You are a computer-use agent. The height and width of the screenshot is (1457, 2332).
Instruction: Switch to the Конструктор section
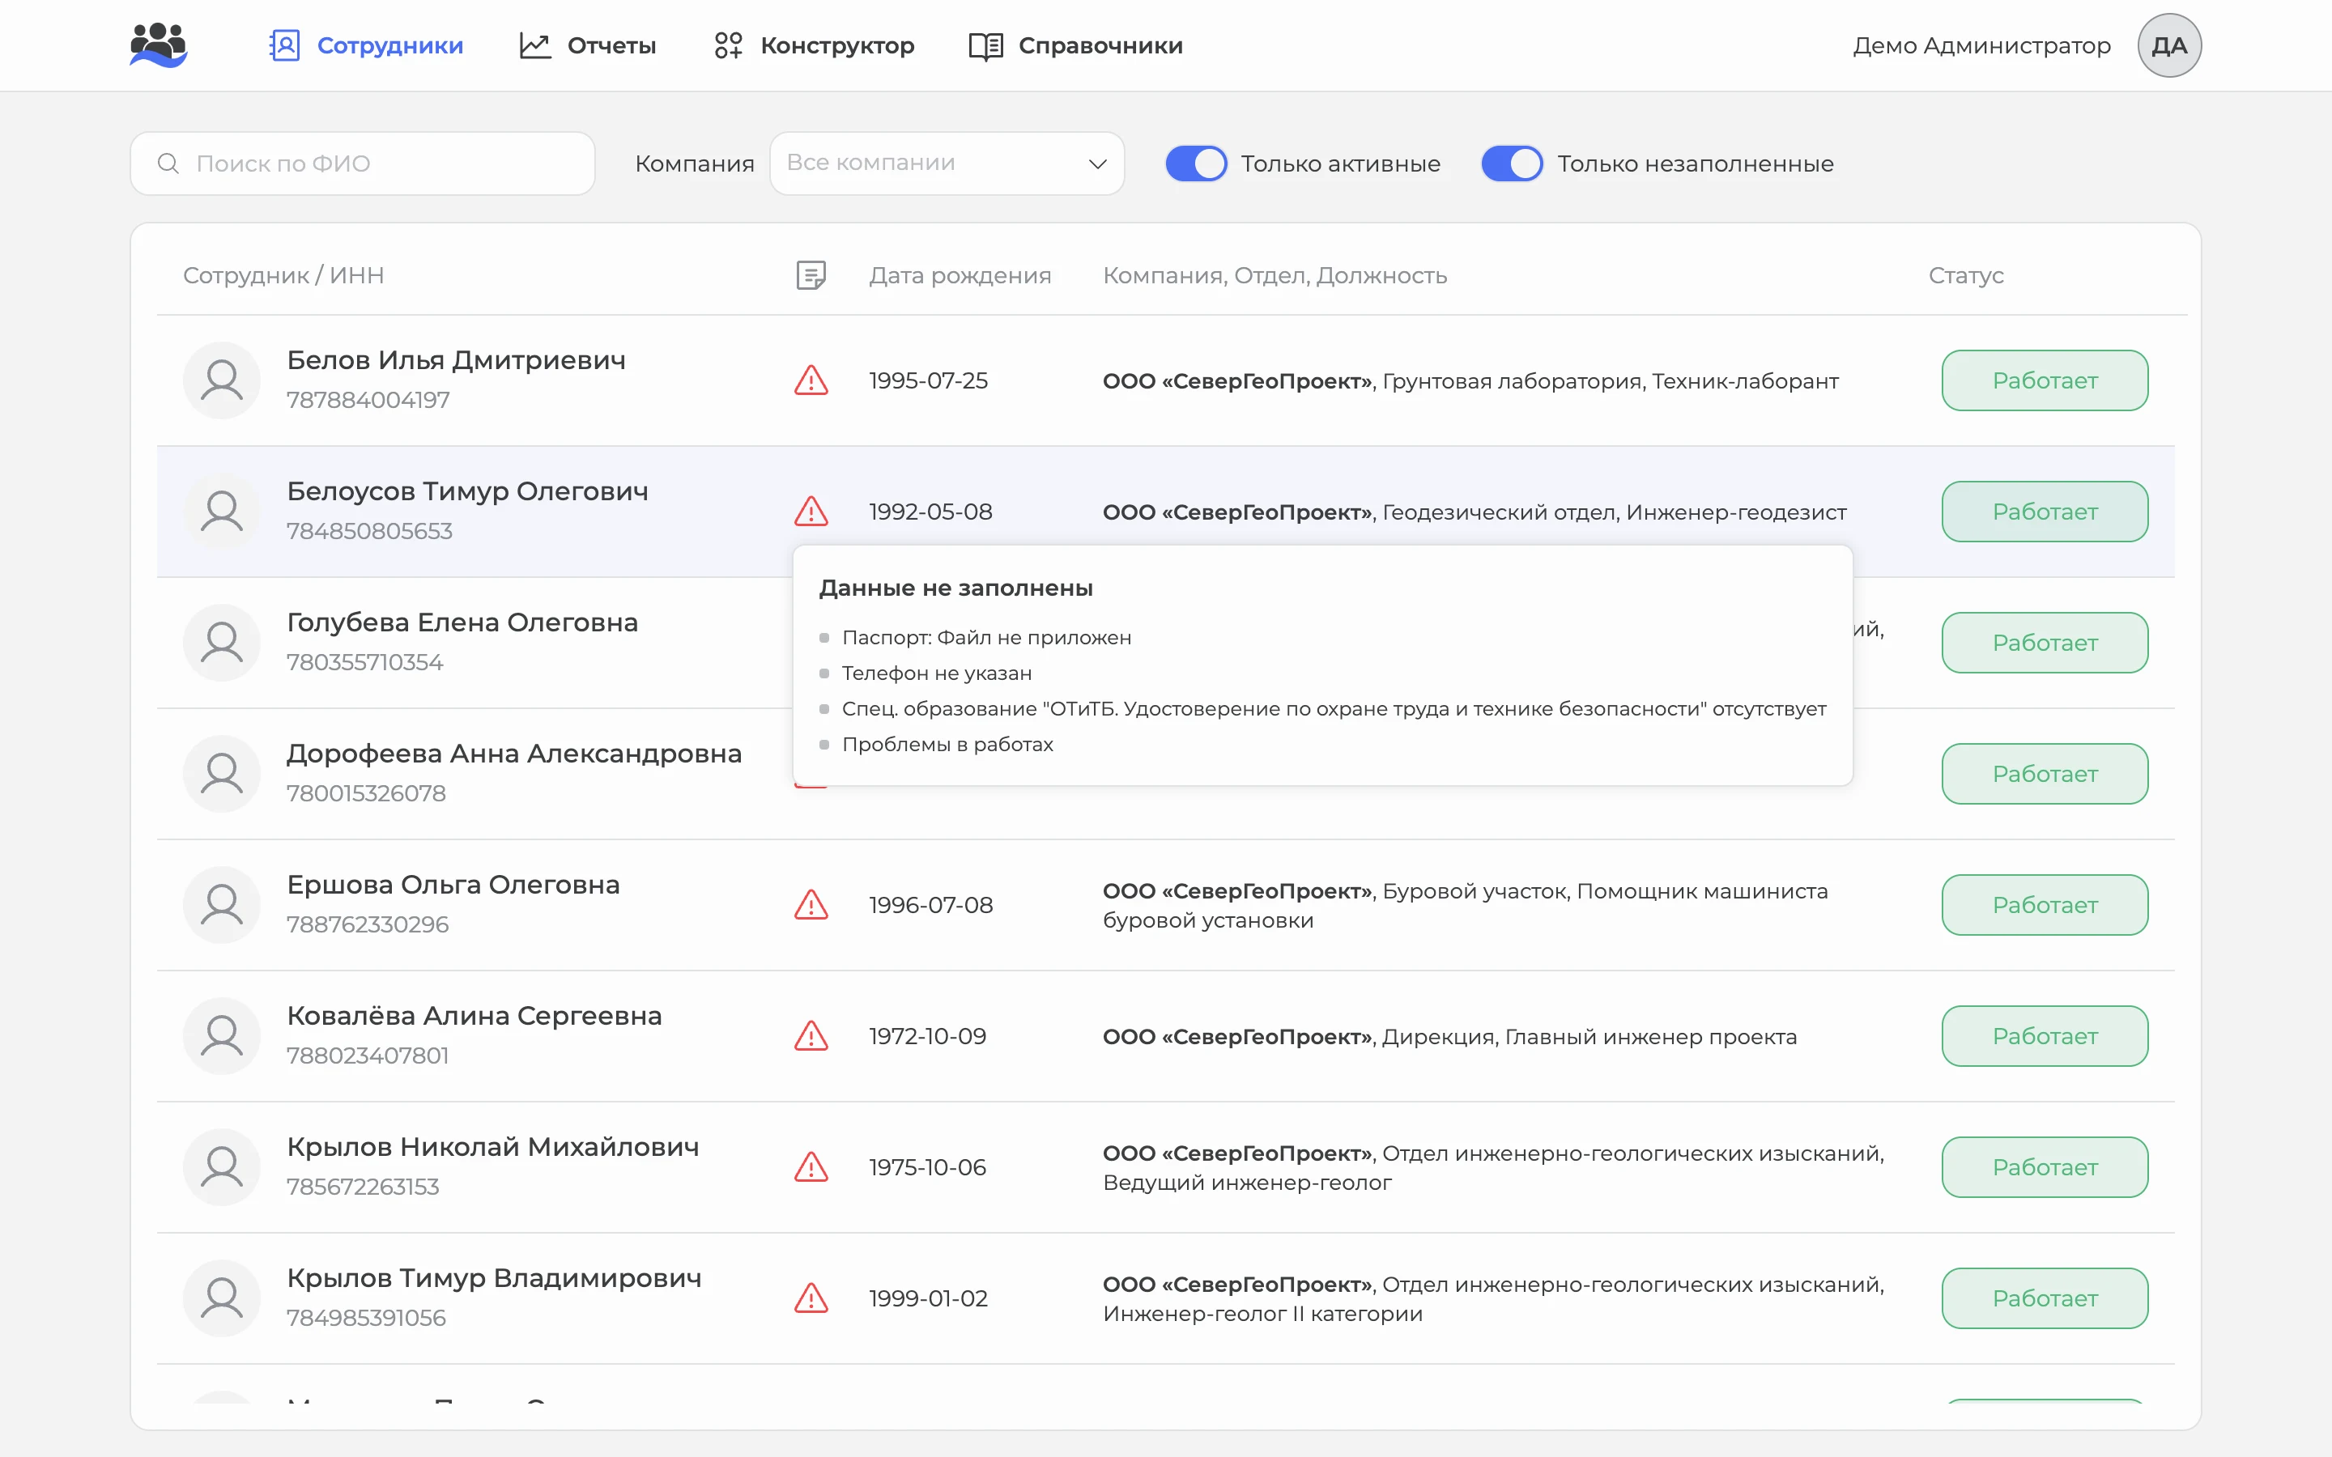coord(815,45)
